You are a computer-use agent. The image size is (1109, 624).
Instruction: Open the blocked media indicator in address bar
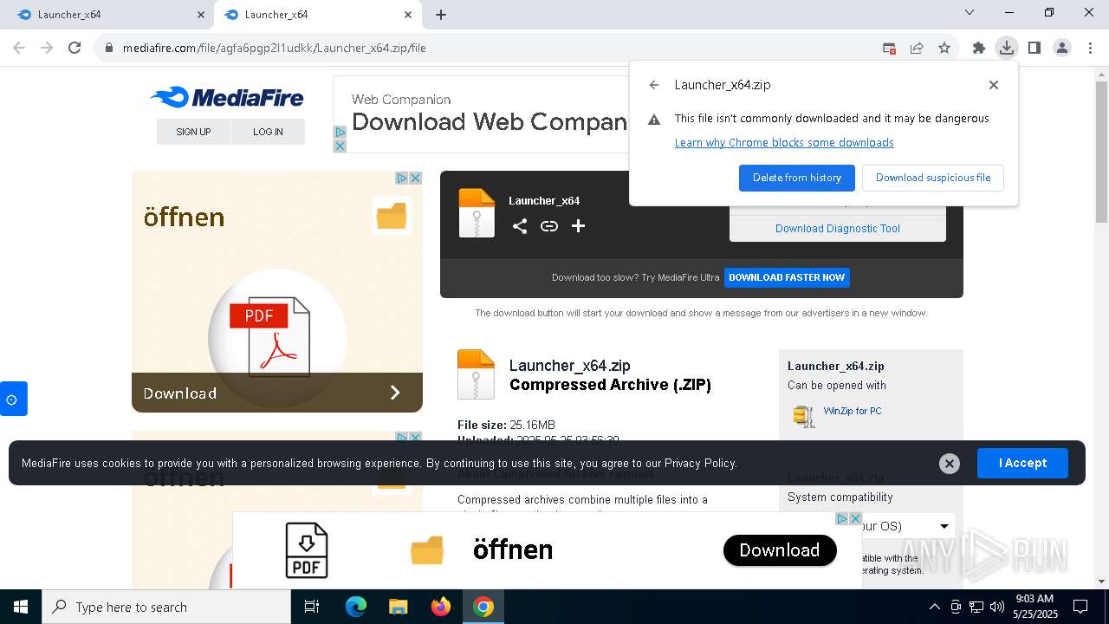click(x=889, y=49)
